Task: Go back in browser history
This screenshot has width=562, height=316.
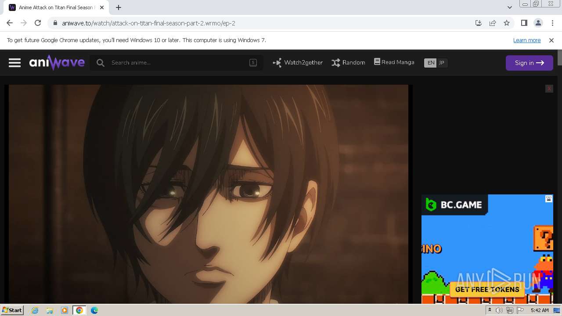Action: coord(10,23)
